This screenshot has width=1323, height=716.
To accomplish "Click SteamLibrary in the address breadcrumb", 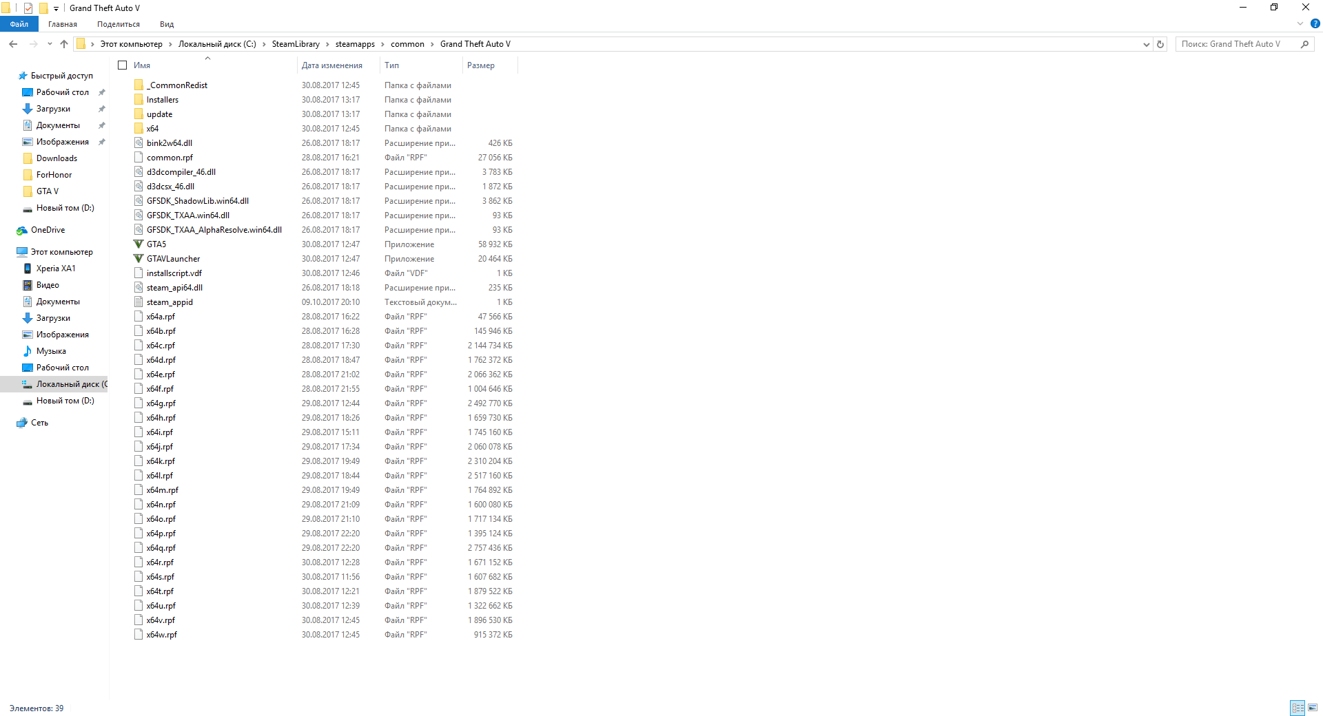I will (x=296, y=44).
